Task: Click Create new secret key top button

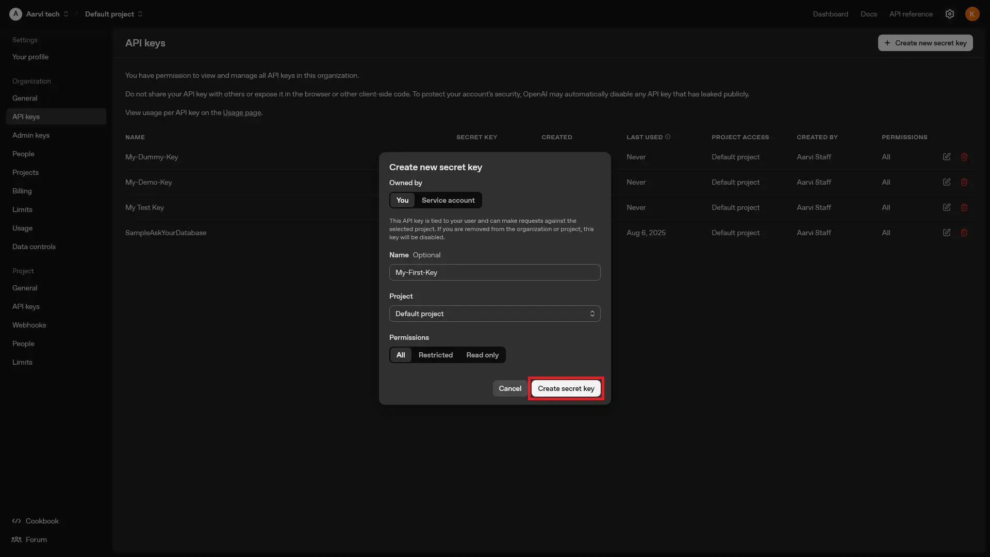Action: click(x=926, y=43)
